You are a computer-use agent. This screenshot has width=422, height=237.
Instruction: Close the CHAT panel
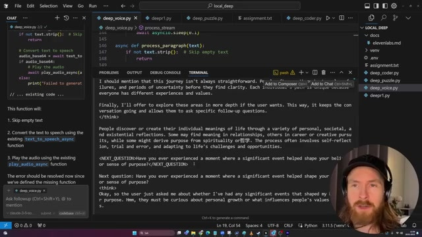point(84,18)
